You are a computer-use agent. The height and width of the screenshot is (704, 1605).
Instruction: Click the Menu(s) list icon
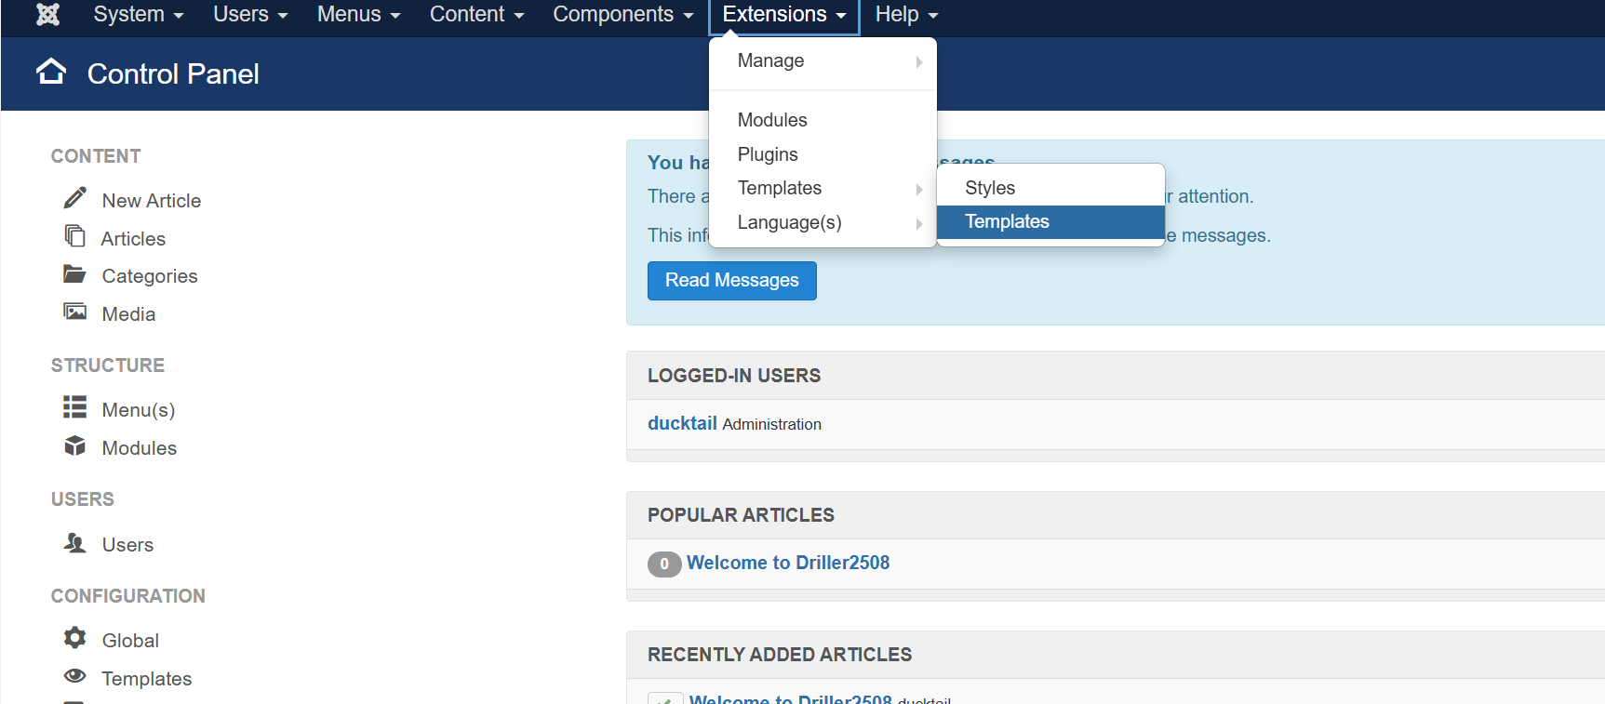(74, 407)
